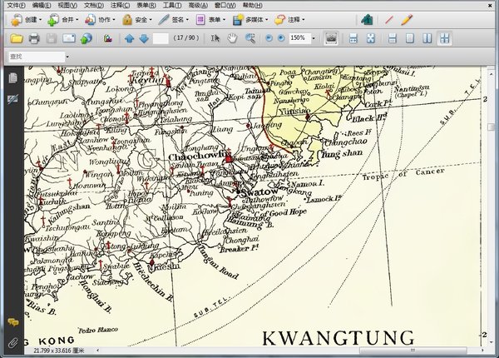This screenshot has height=358, width=499.
Task: Open the 窗口(W) menu
Action: 225,5
